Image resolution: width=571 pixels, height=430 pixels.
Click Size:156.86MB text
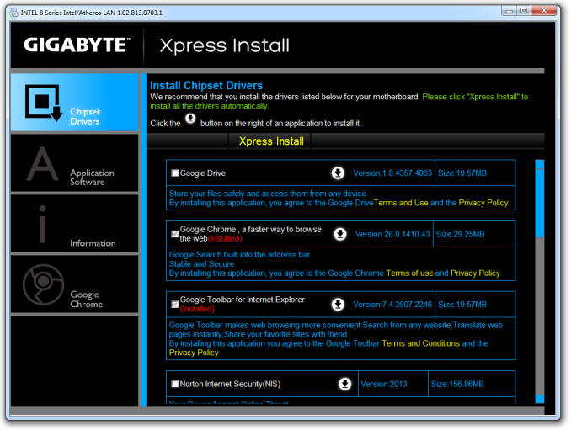[x=457, y=385]
